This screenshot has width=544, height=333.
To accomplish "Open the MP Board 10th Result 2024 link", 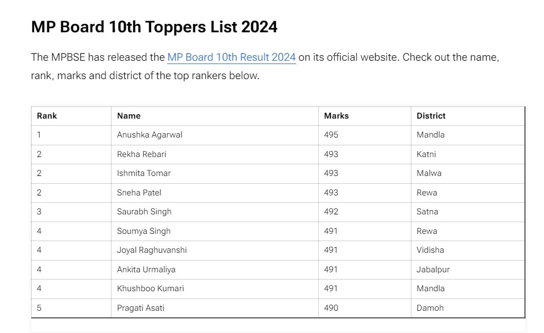I will pyautogui.click(x=231, y=57).
